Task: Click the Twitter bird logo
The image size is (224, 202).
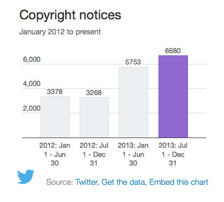Action: (x=26, y=177)
